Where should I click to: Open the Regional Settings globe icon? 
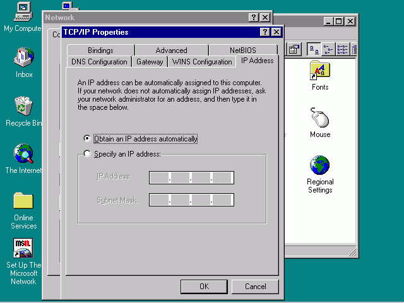(x=320, y=165)
